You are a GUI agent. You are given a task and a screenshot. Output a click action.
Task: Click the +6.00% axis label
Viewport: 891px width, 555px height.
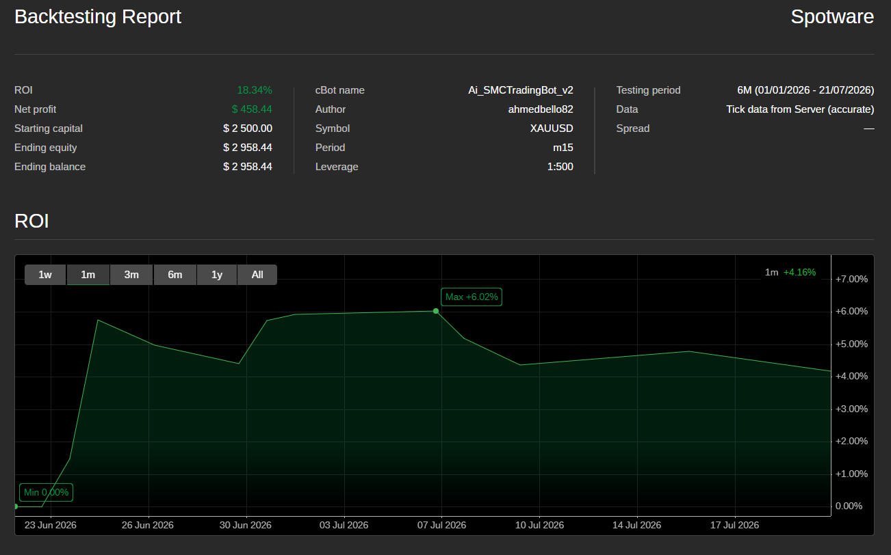click(851, 311)
